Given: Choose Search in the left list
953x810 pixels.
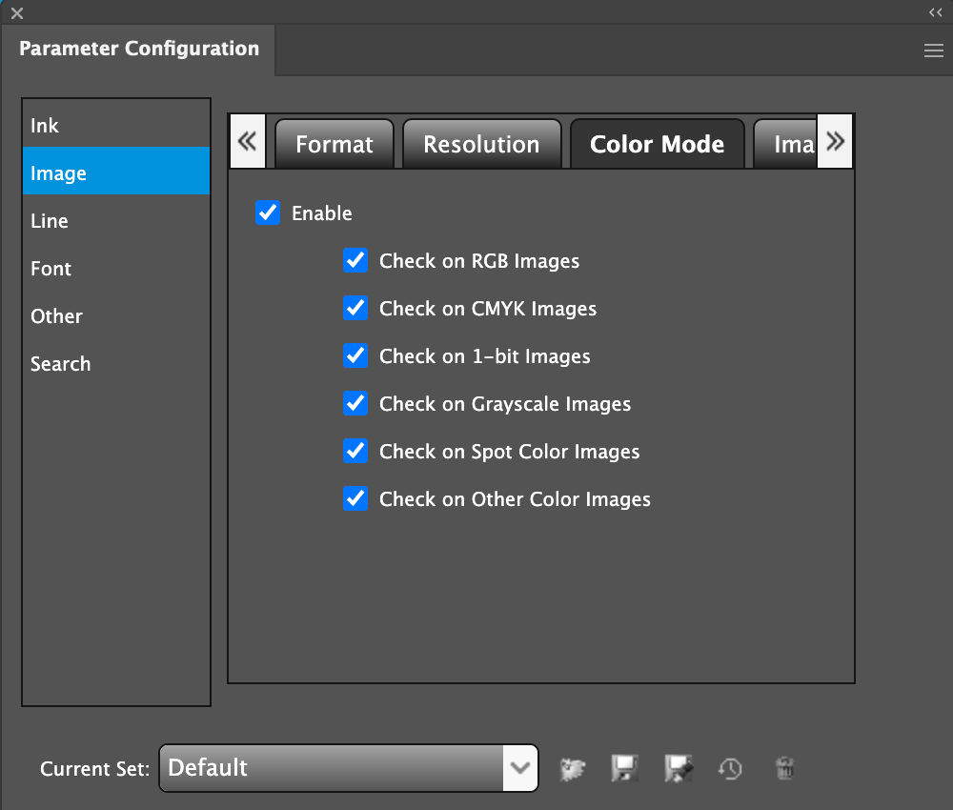Looking at the screenshot, I should pos(60,364).
